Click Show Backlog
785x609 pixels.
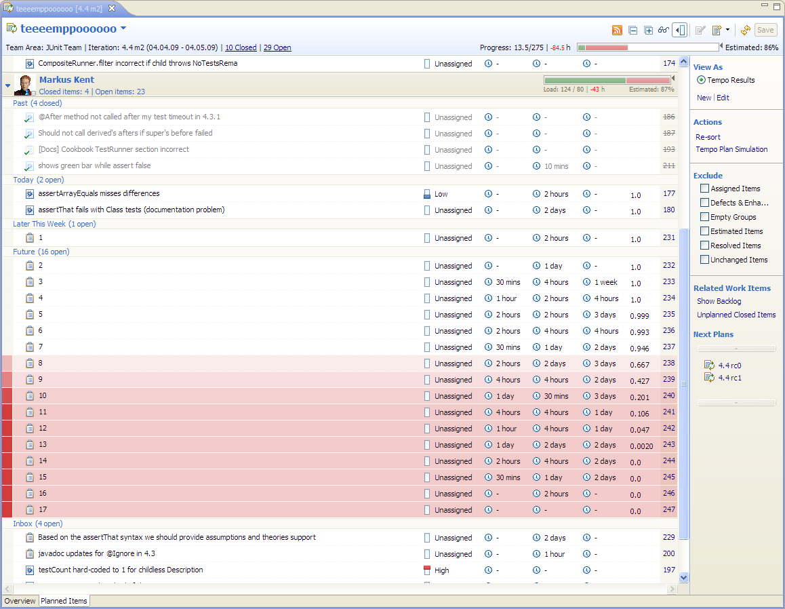tap(719, 301)
